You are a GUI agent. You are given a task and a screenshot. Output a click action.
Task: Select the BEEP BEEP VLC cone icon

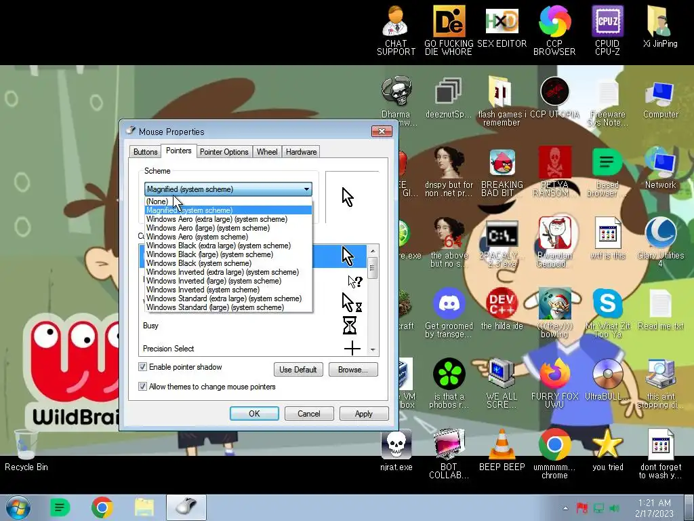tap(502, 450)
